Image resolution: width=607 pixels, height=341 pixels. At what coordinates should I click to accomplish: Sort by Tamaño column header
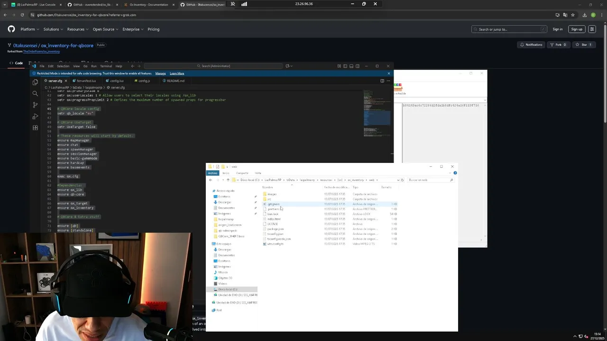pos(386,187)
